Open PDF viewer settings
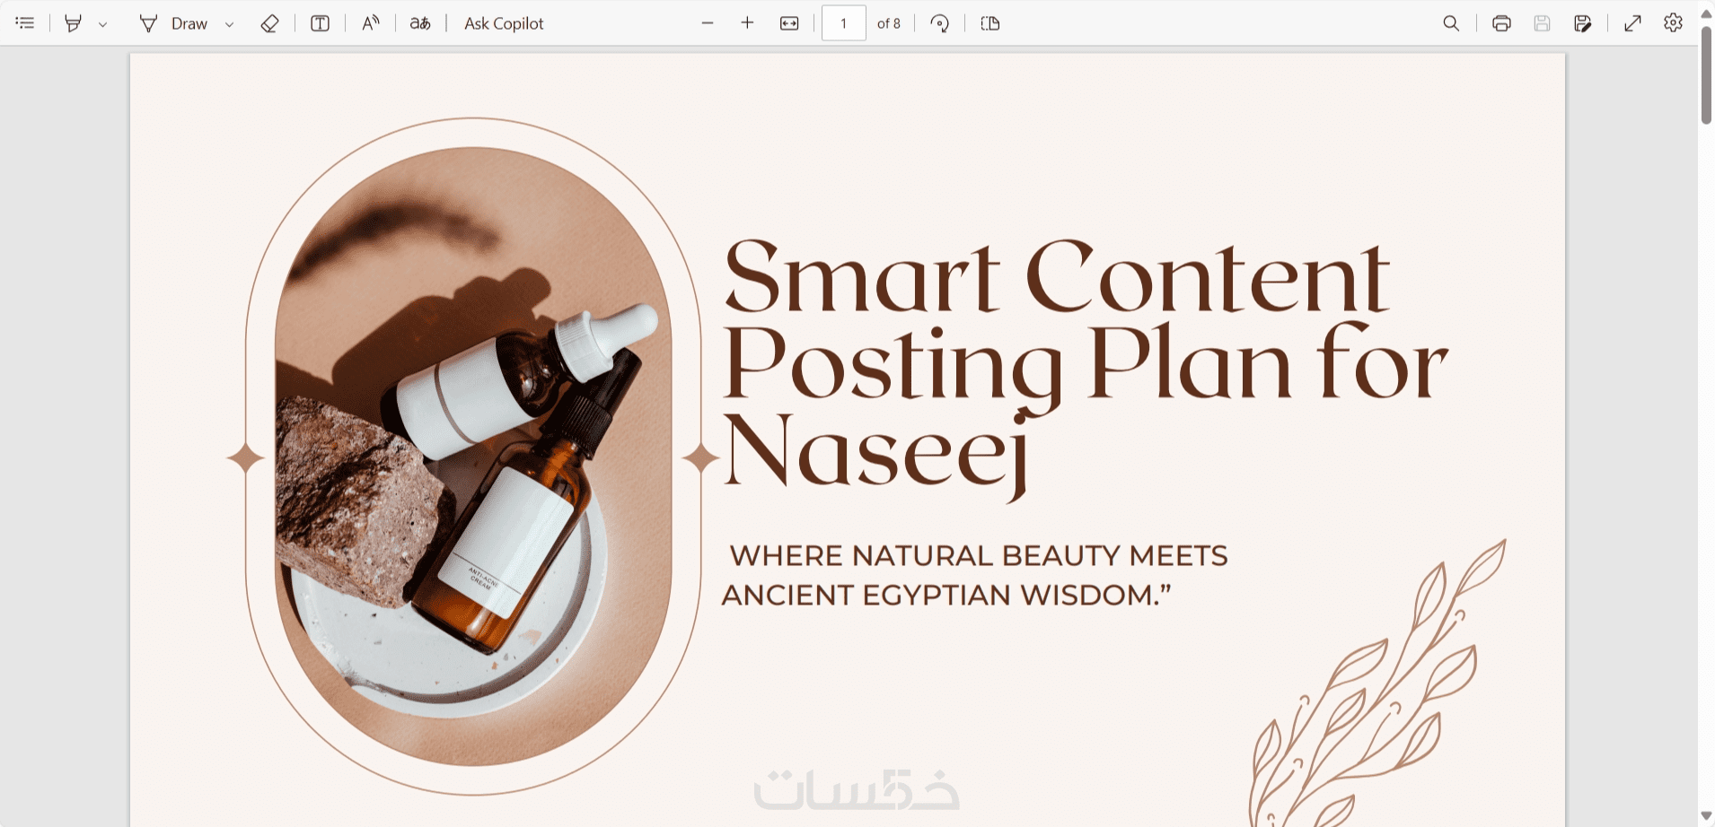 pos(1673,23)
